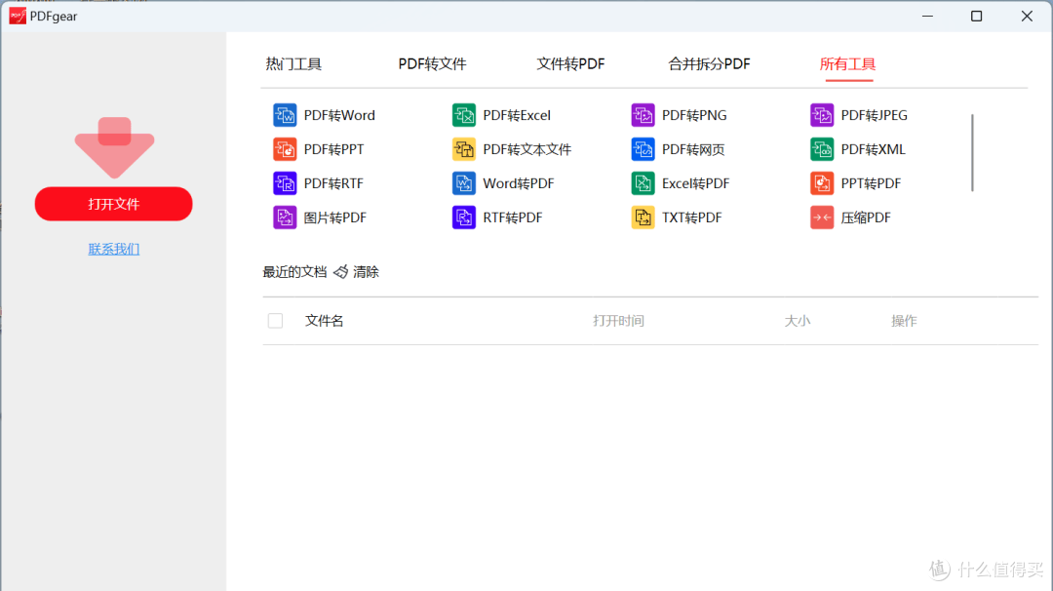Open the 联系我们 link
The image size is (1053, 591).
point(113,249)
